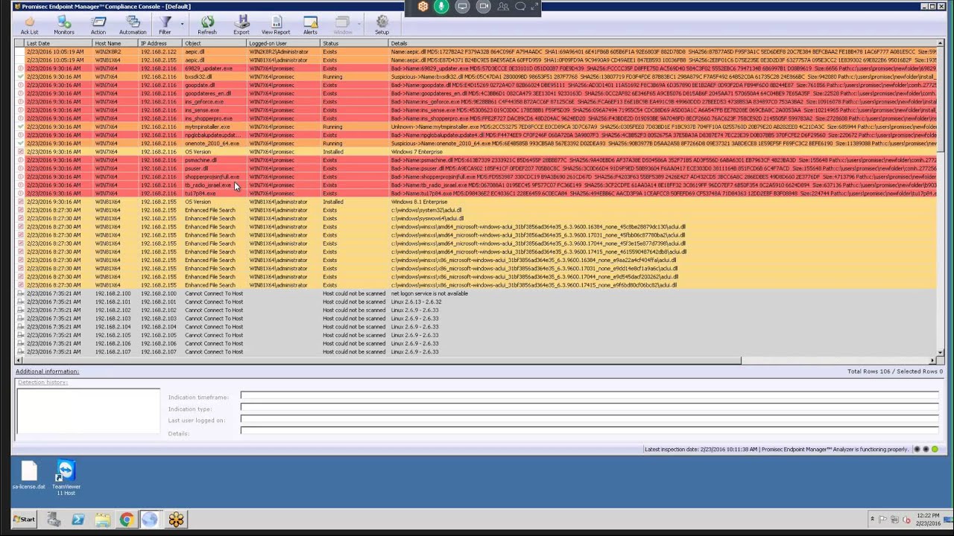Image resolution: width=954 pixels, height=536 pixels.
Task: Toggle the camera in the meeting overlay
Action: (x=483, y=7)
